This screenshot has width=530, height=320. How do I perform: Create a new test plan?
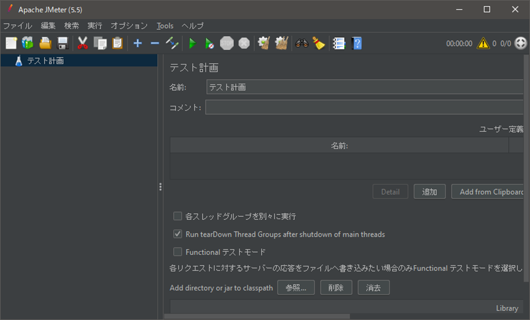tap(11, 43)
